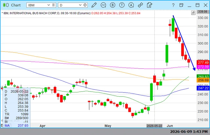Click the up-down arrows icon
Image resolution: width=210 pixels, height=135 pixels.
point(140,5)
